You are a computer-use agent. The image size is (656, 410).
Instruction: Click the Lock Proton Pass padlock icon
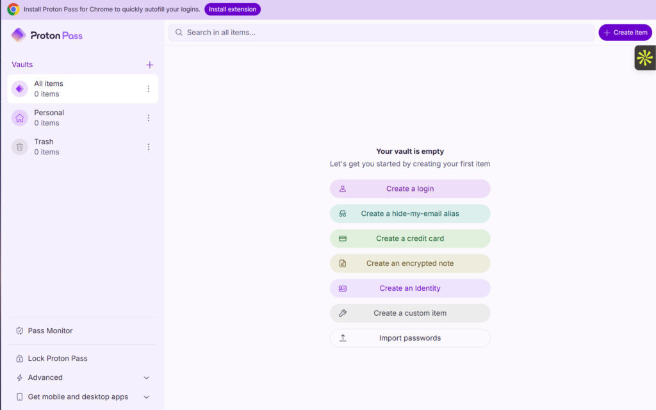(x=20, y=359)
